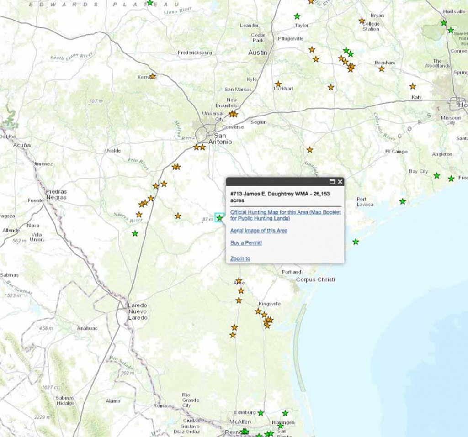
Task: Click Zoom to in the popup
Action: 240,258
